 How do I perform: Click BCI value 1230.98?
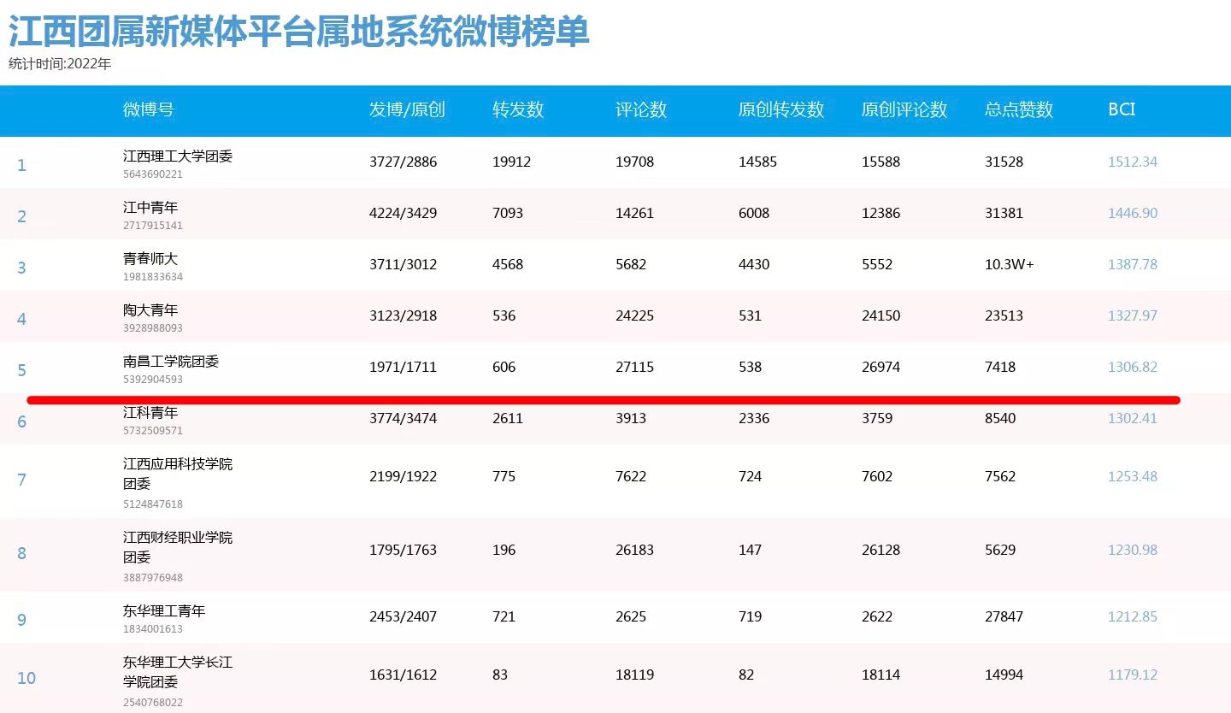pos(1133,550)
